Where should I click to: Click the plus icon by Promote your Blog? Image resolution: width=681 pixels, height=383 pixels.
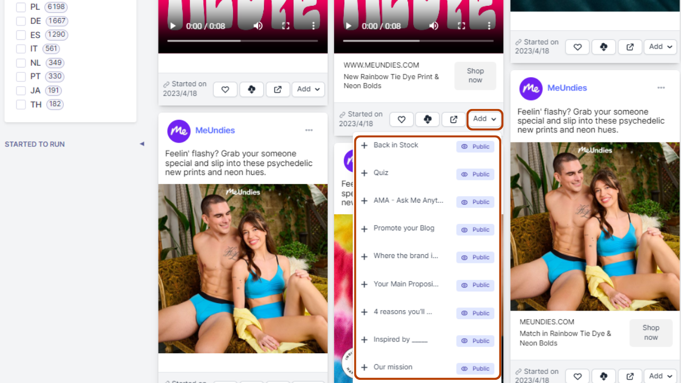[364, 229]
